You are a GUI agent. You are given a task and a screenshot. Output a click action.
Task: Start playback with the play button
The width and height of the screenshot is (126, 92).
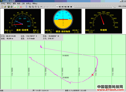(57, 7)
